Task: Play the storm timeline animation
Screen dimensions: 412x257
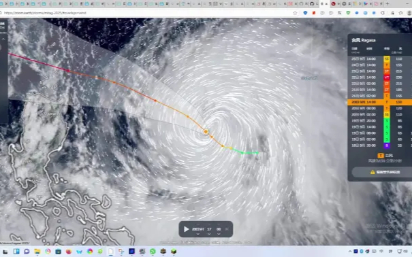Action: (x=187, y=229)
